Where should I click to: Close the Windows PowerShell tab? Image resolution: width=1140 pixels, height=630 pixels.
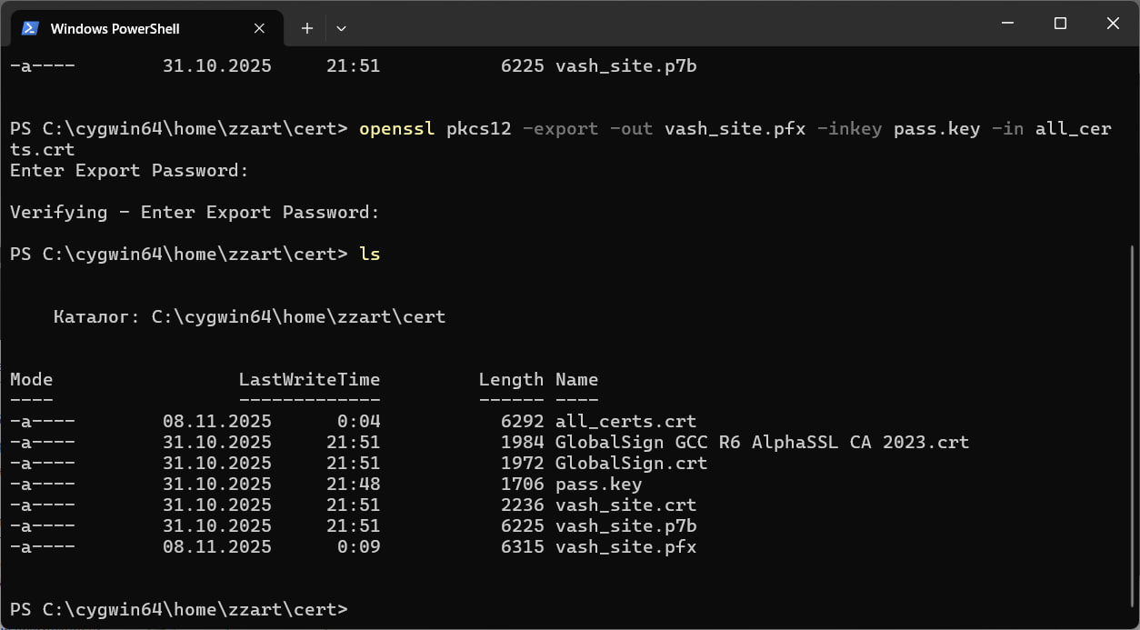tap(259, 28)
